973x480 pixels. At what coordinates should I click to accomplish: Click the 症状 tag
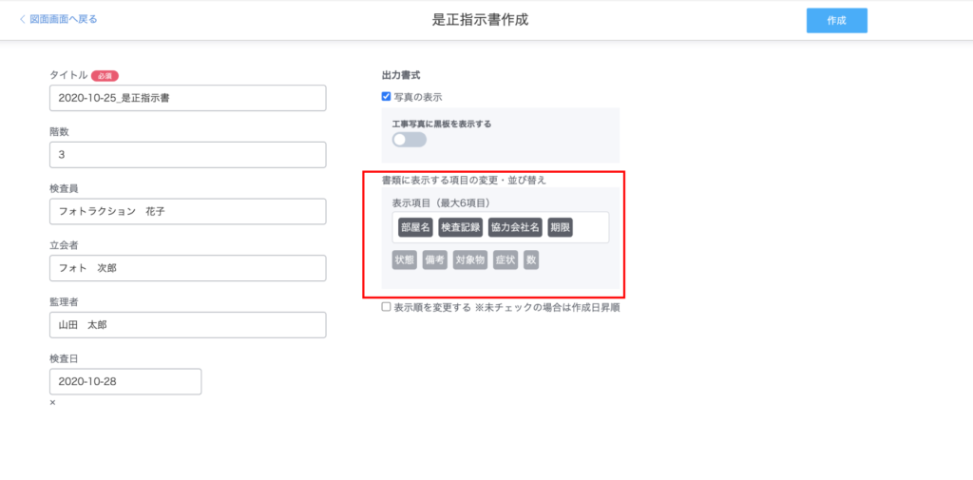tap(506, 259)
